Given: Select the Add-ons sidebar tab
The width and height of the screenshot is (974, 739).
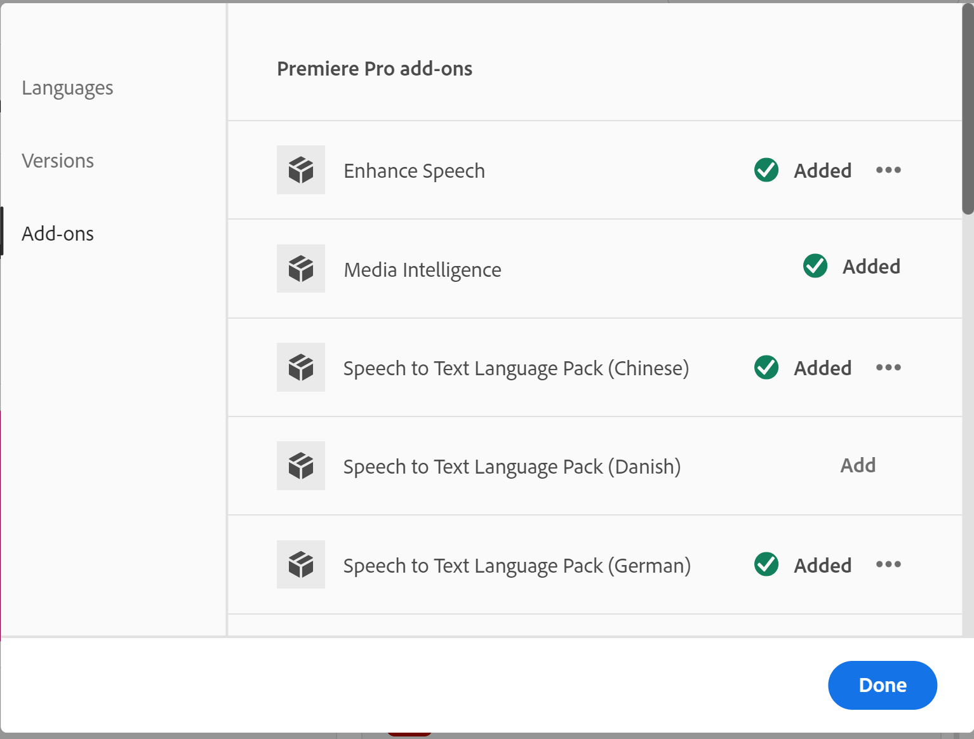Looking at the screenshot, I should point(58,234).
